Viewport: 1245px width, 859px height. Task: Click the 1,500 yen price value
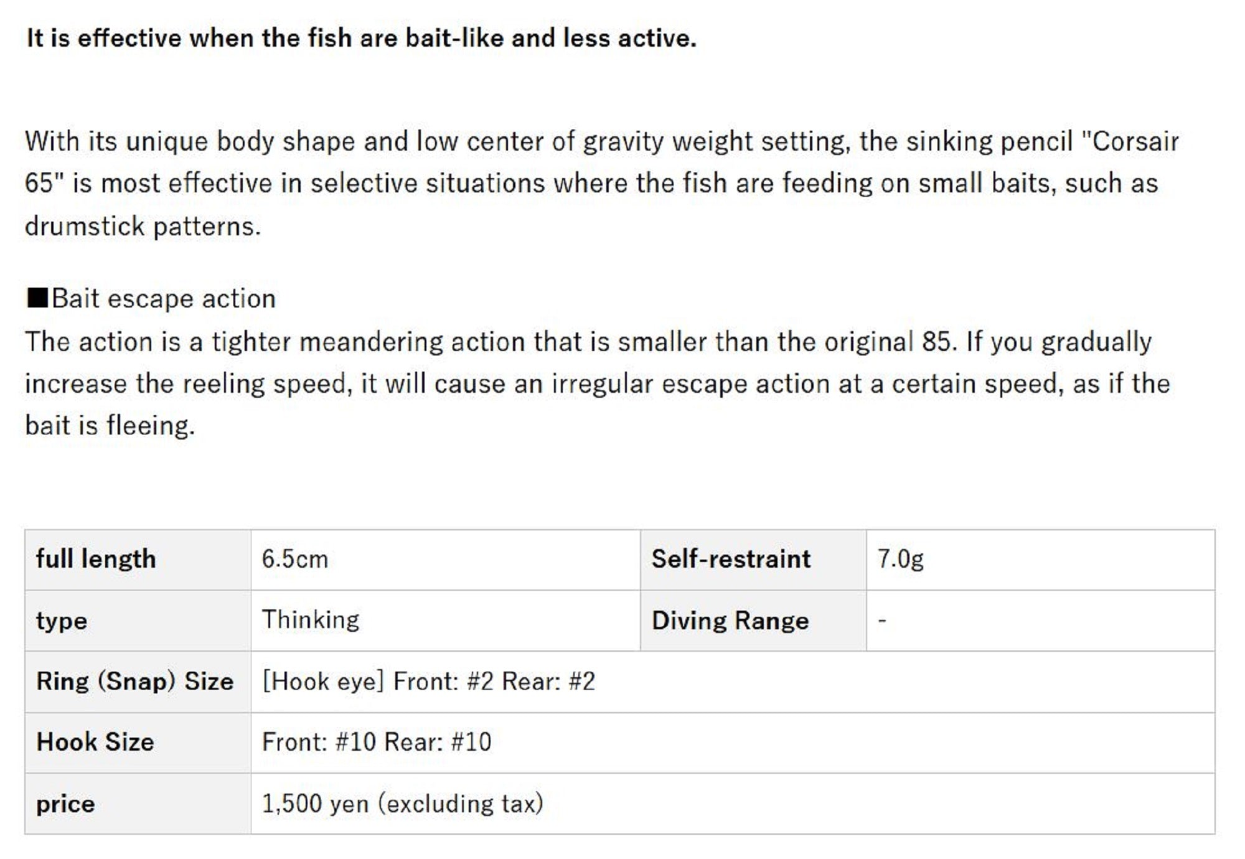click(x=402, y=804)
